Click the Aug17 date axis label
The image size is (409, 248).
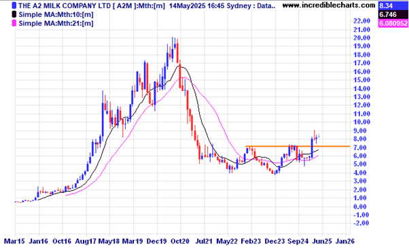coord(86,241)
